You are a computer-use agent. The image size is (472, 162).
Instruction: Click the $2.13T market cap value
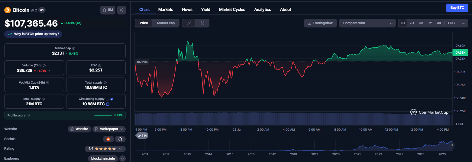coord(58,53)
